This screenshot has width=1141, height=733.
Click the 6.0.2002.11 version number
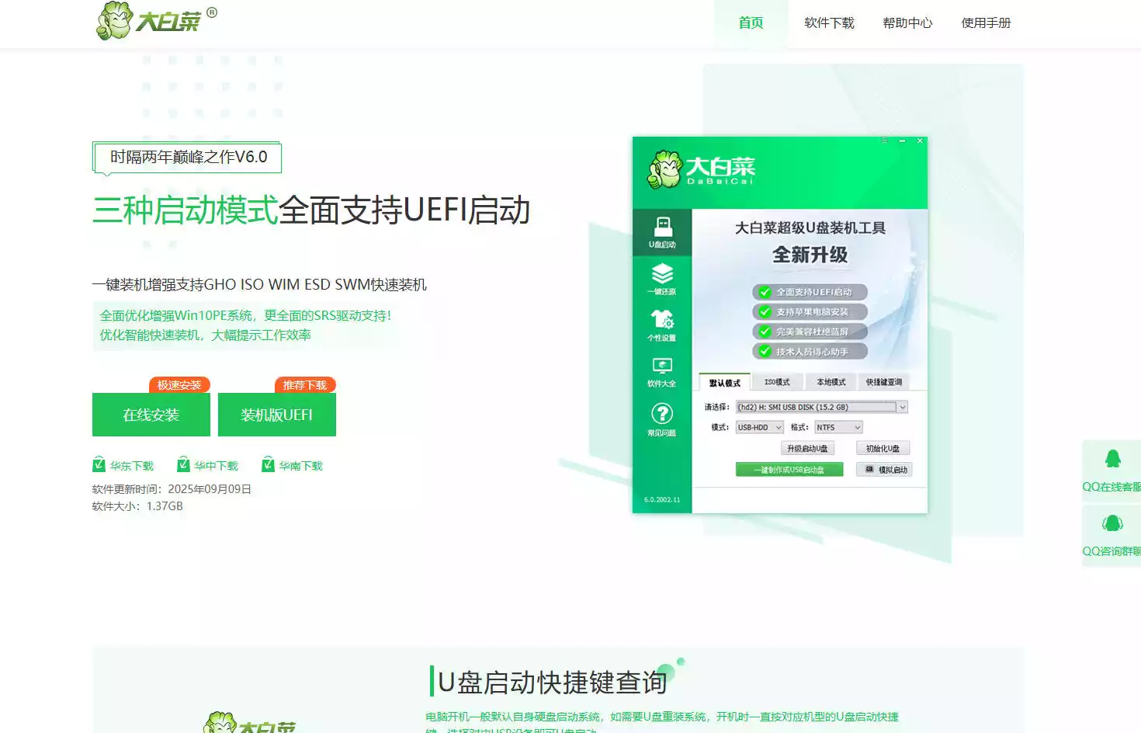pyautogui.click(x=662, y=499)
